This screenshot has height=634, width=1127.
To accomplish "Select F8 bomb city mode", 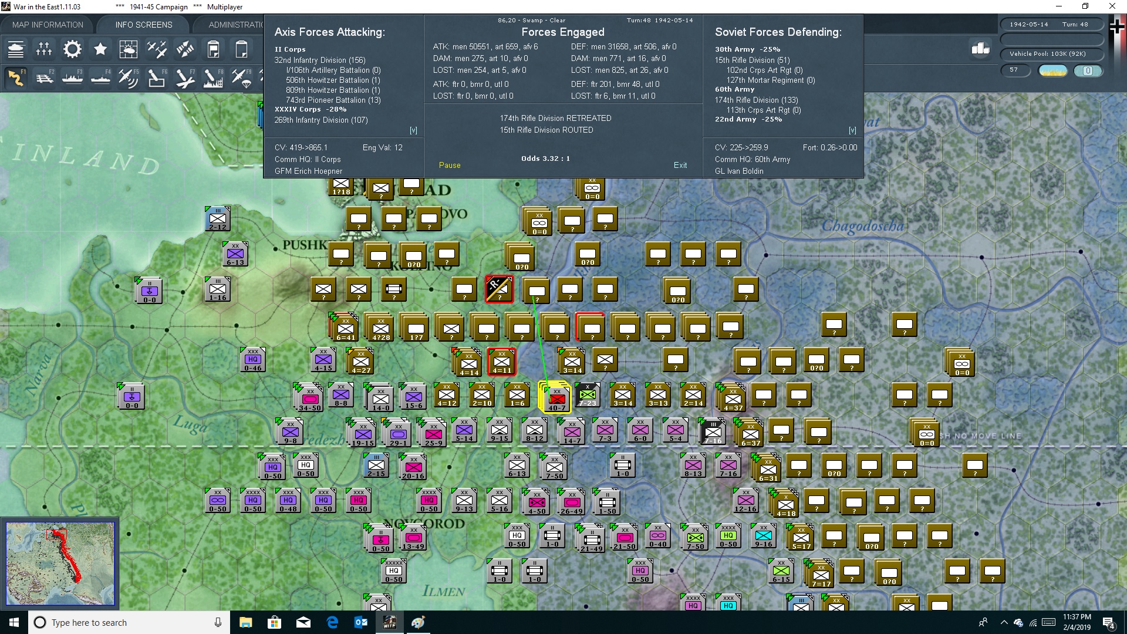I will click(x=213, y=77).
